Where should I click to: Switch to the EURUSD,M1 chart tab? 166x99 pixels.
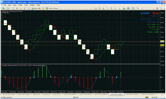click(x=57, y=94)
